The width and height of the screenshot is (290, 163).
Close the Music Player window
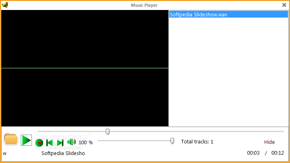(x=284, y=5)
